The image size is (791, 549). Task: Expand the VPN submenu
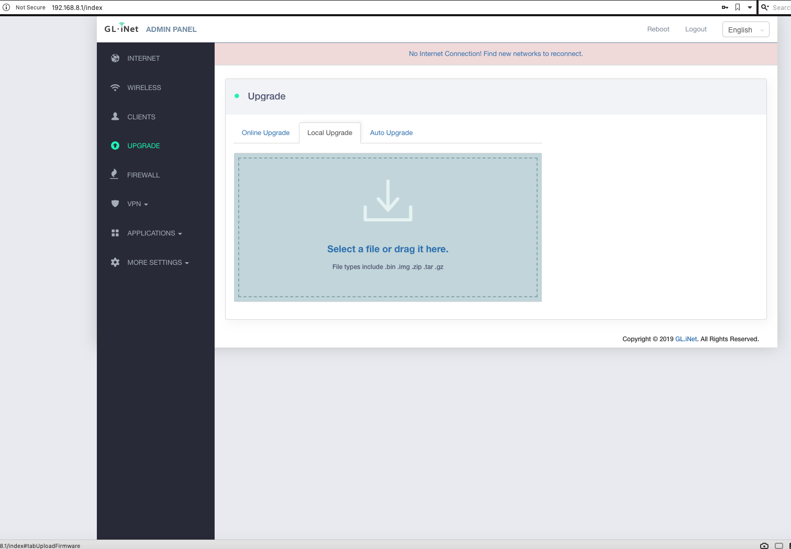click(x=138, y=204)
